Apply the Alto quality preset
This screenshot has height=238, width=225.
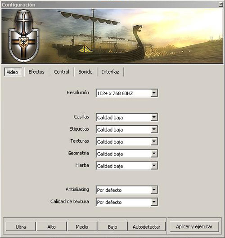51,227
